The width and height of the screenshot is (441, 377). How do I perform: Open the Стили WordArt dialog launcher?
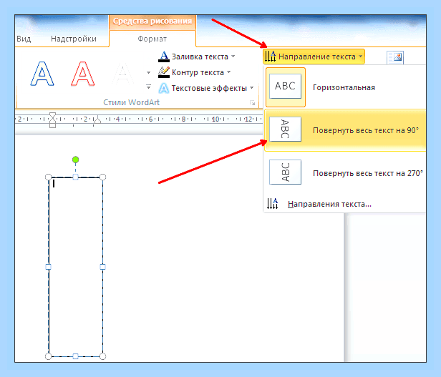click(252, 103)
